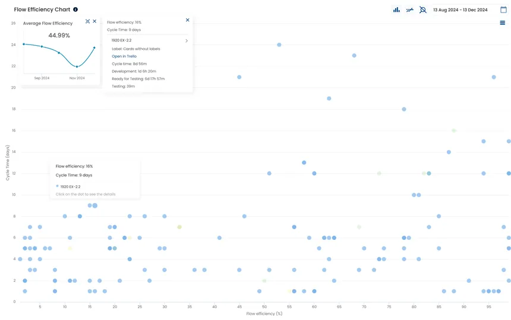Click 'Label: Cards without labels' text

[136, 49]
